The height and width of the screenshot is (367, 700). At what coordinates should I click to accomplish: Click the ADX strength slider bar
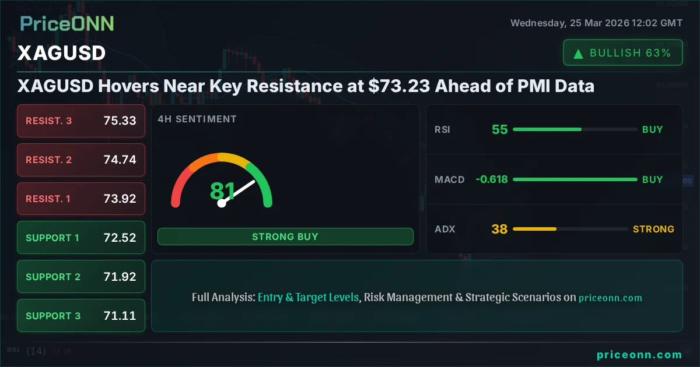[x=570, y=229]
